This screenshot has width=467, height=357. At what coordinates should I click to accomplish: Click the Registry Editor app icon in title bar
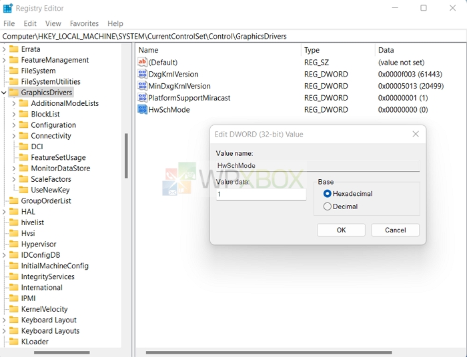pyautogui.click(x=8, y=8)
